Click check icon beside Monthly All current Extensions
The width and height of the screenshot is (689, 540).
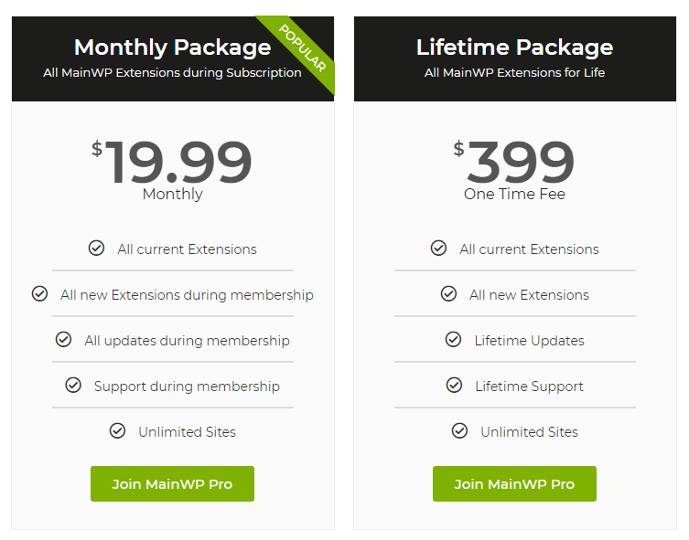point(96,248)
